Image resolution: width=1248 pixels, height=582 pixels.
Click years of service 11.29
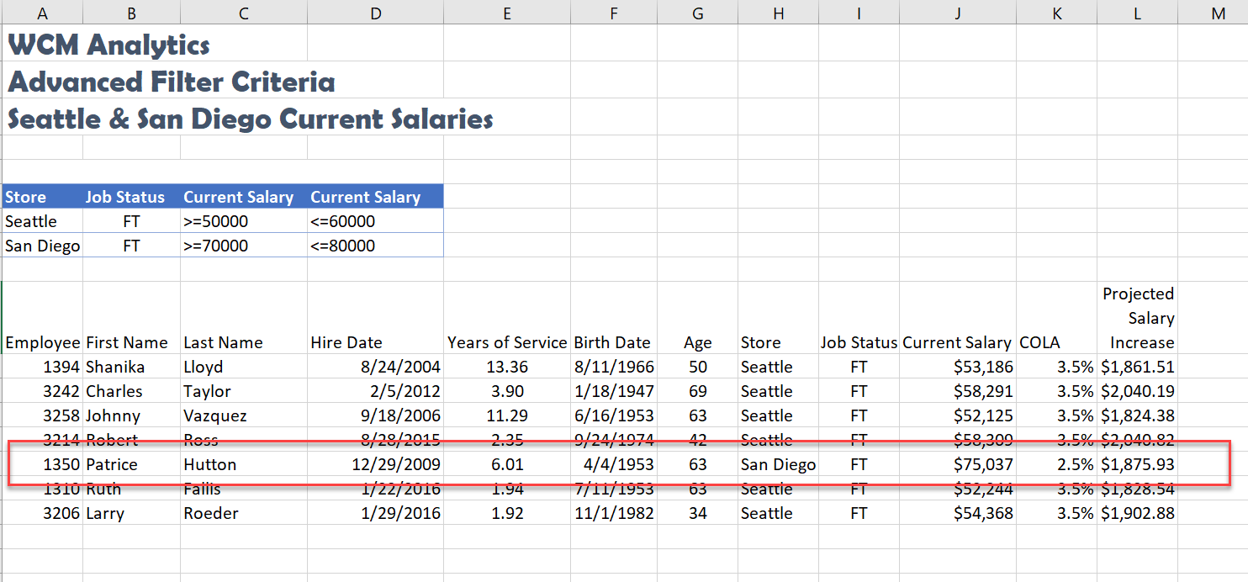[x=507, y=415]
